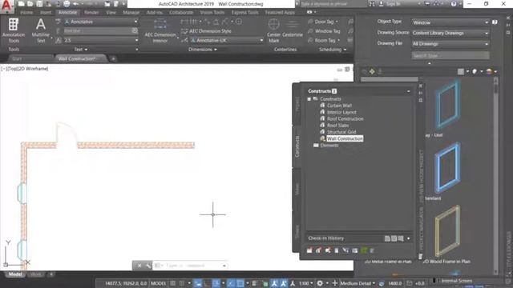This screenshot has width=513, height=288.
Task: Click the command line wrench icon
Action: [x=148, y=266]
